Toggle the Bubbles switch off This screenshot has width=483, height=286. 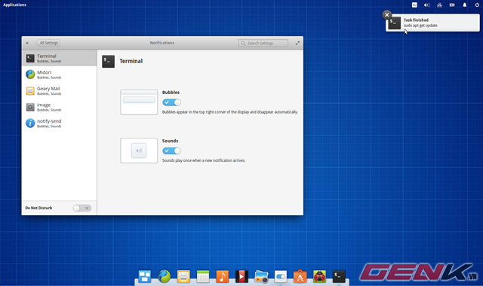click(x=171, y=102)
